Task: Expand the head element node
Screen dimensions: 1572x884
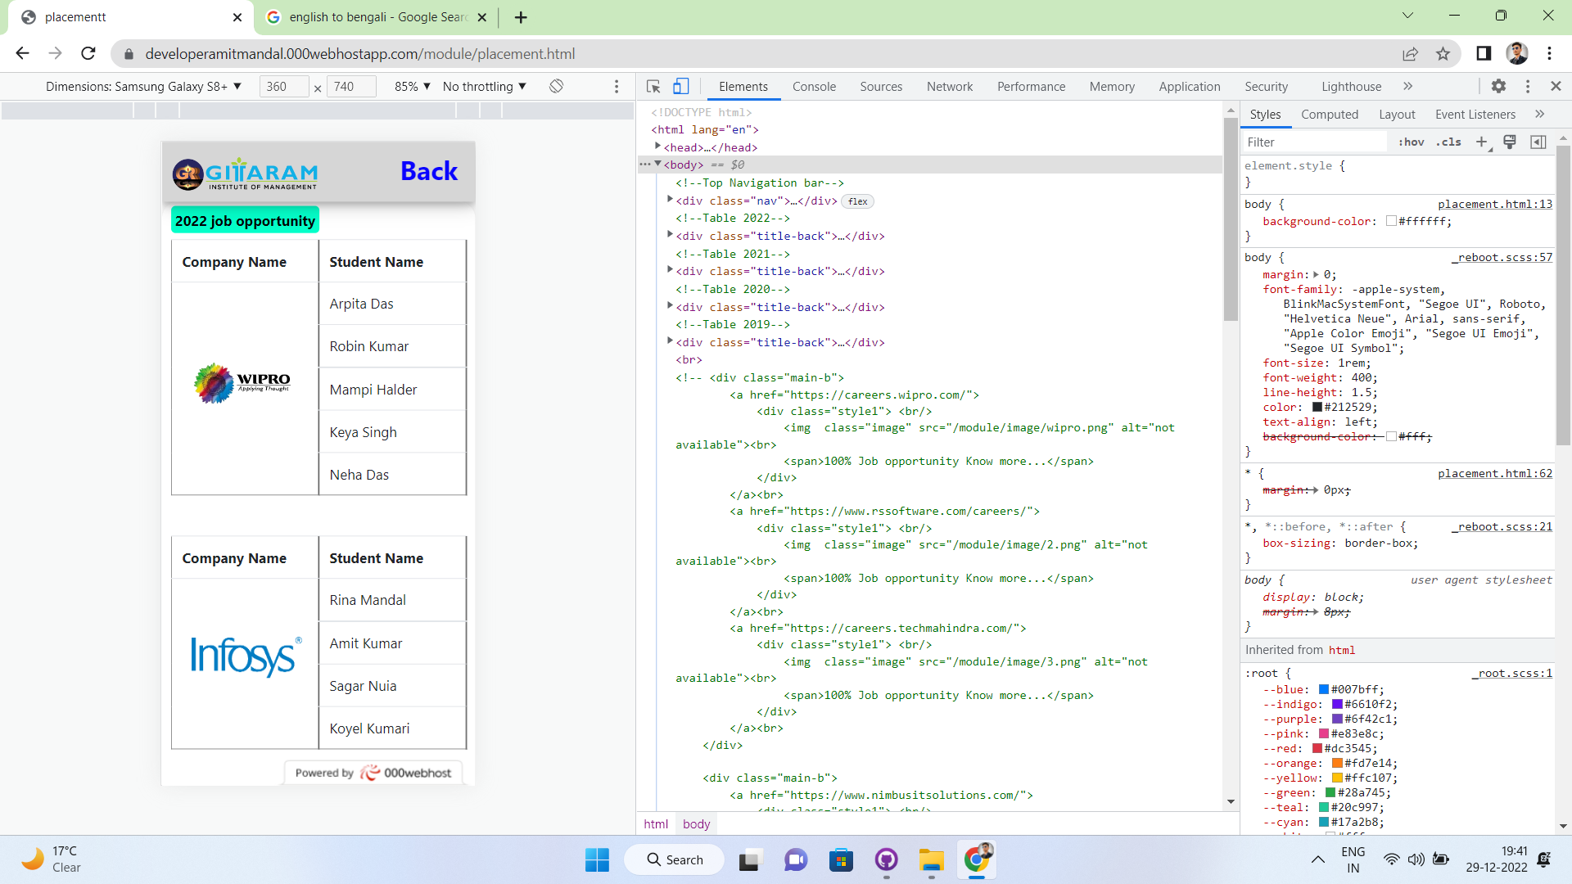Action: coord(657,147)
